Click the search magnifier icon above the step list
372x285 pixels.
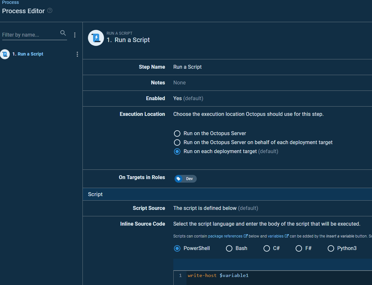(63, 33)
